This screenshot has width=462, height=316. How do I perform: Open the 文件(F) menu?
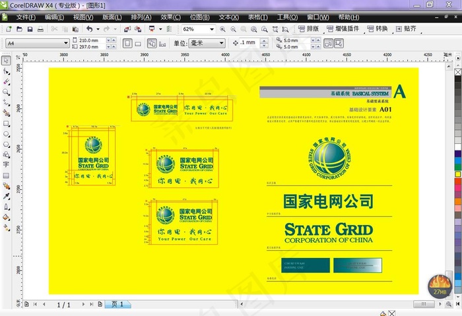coord(26,17)
